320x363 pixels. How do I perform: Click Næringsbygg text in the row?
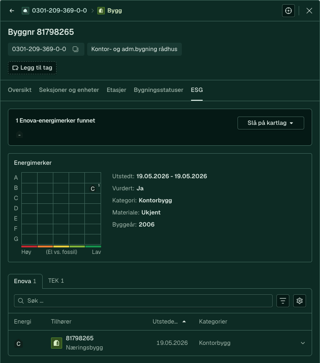click(x=84, y=348)
